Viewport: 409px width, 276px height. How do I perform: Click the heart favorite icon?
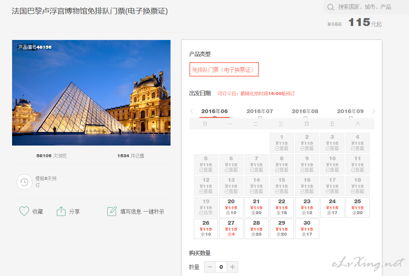pos(24,211)
